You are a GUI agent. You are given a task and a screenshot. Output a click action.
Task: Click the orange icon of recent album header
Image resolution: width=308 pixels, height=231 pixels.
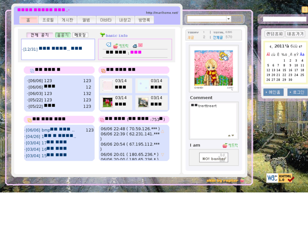103,71
